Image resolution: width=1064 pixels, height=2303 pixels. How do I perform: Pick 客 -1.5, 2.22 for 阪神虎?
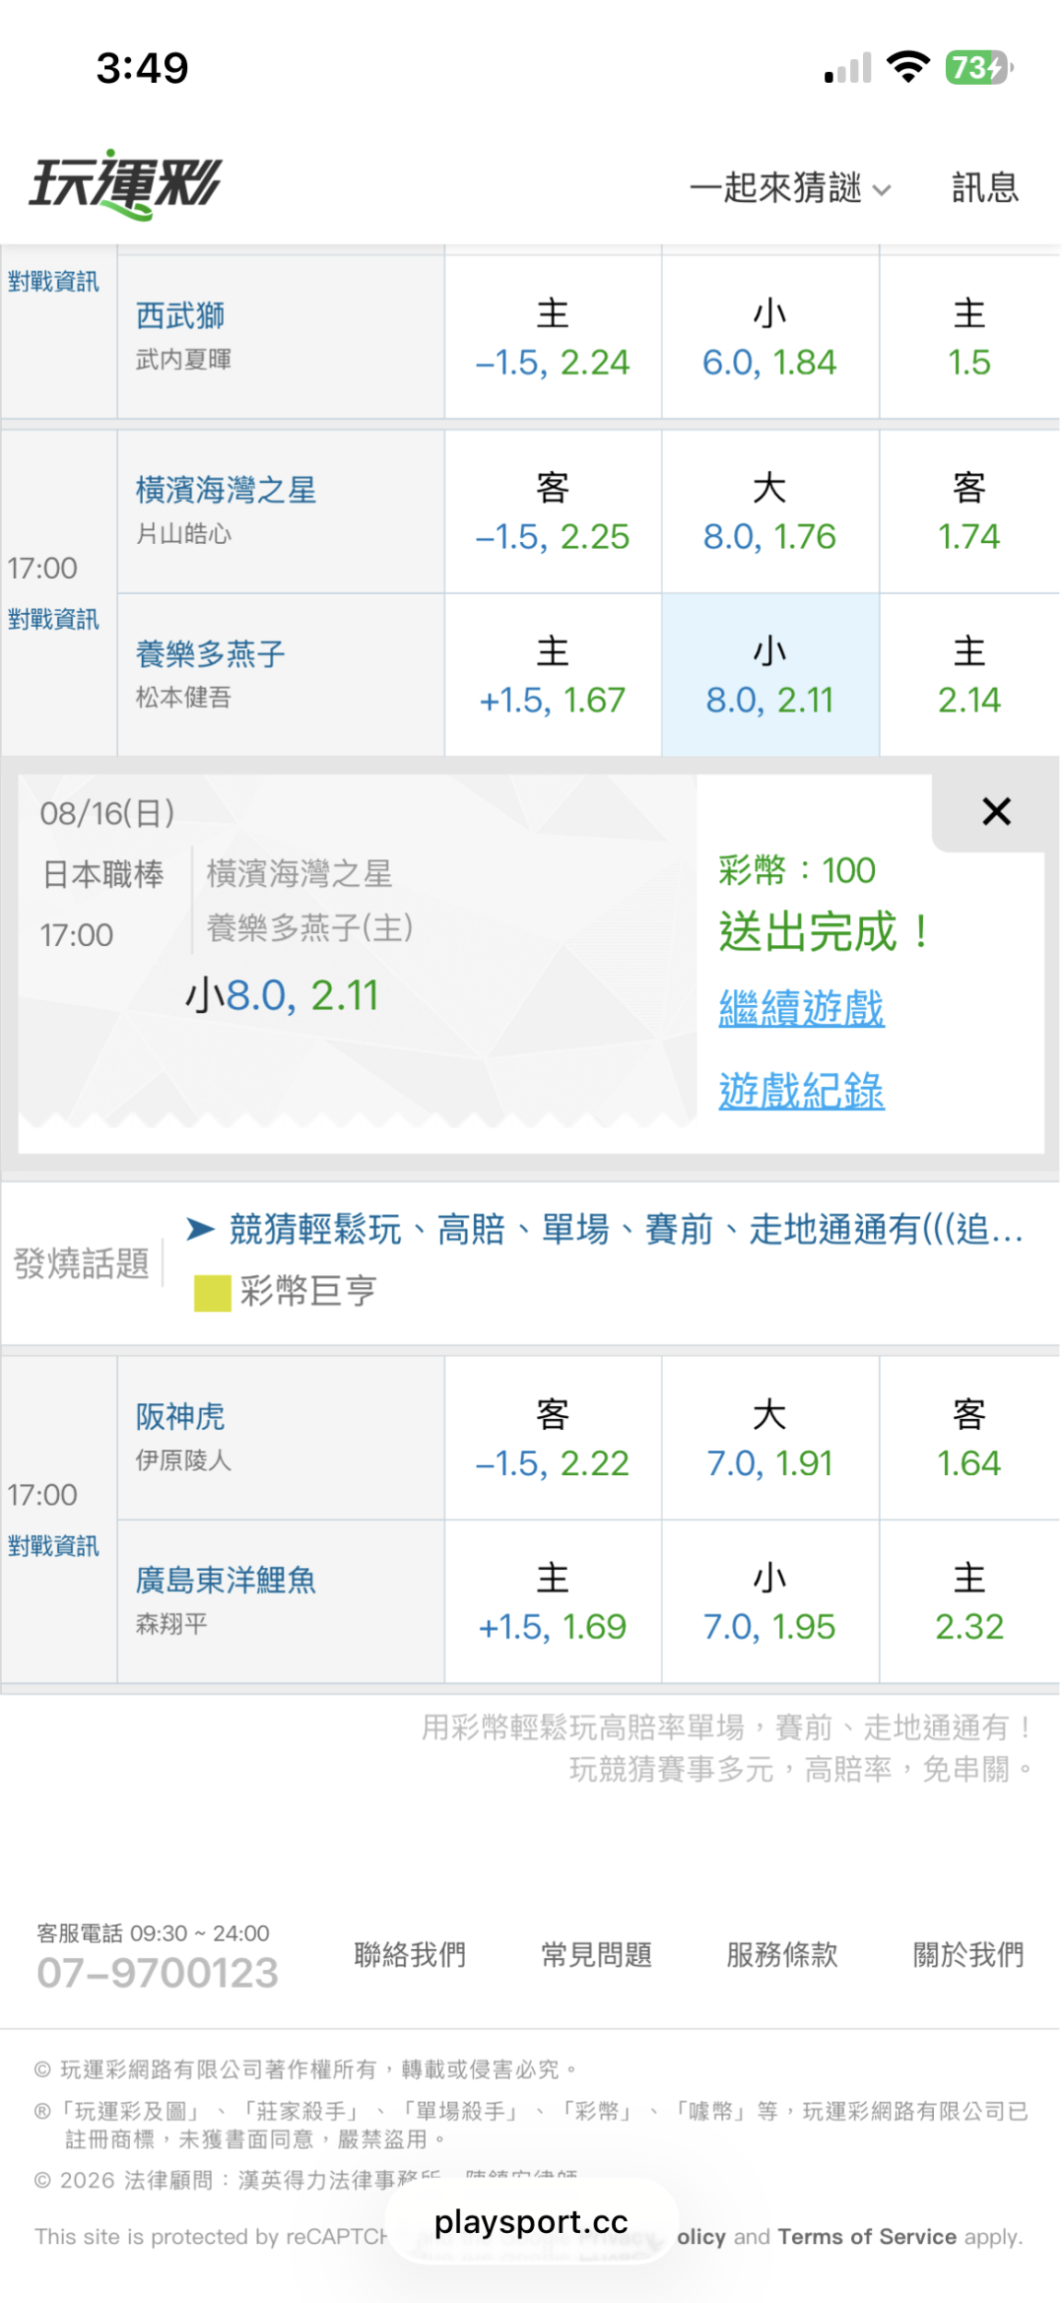(x=553, y=1439)
